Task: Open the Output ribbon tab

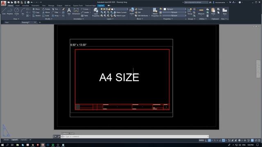Action: pyautogui.click(x=59, y=5)
